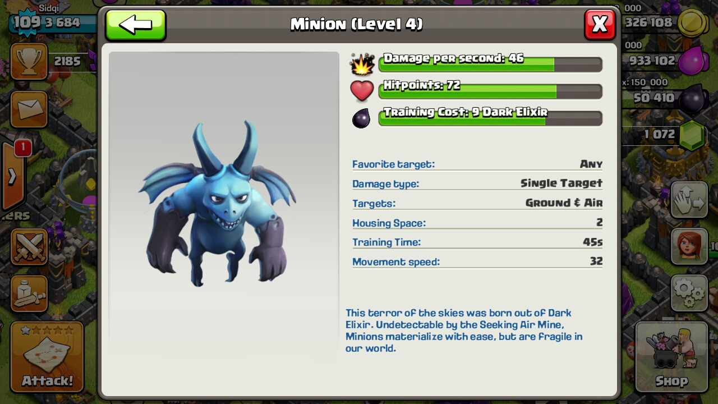Screen dimensions: 718x404
Task: Click the Minion character image
Action: 218,203
